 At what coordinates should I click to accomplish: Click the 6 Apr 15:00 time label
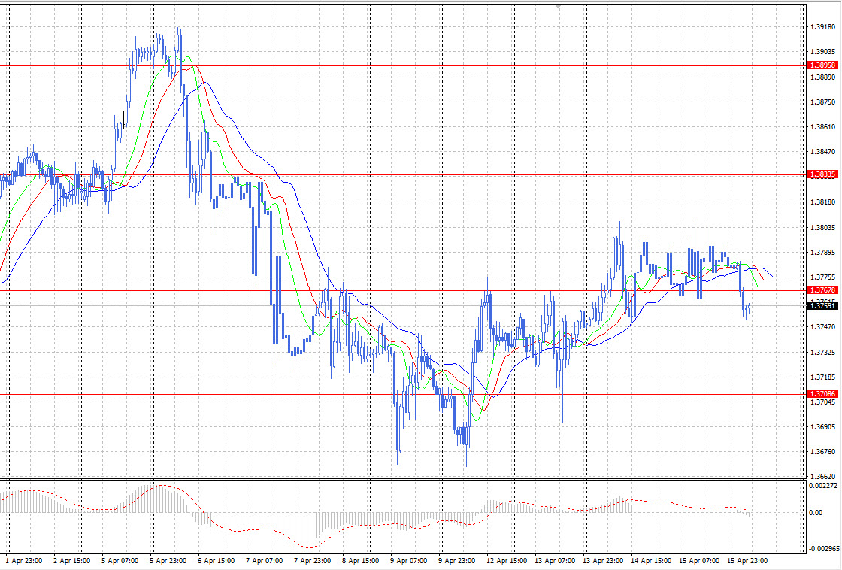(216, 561)
